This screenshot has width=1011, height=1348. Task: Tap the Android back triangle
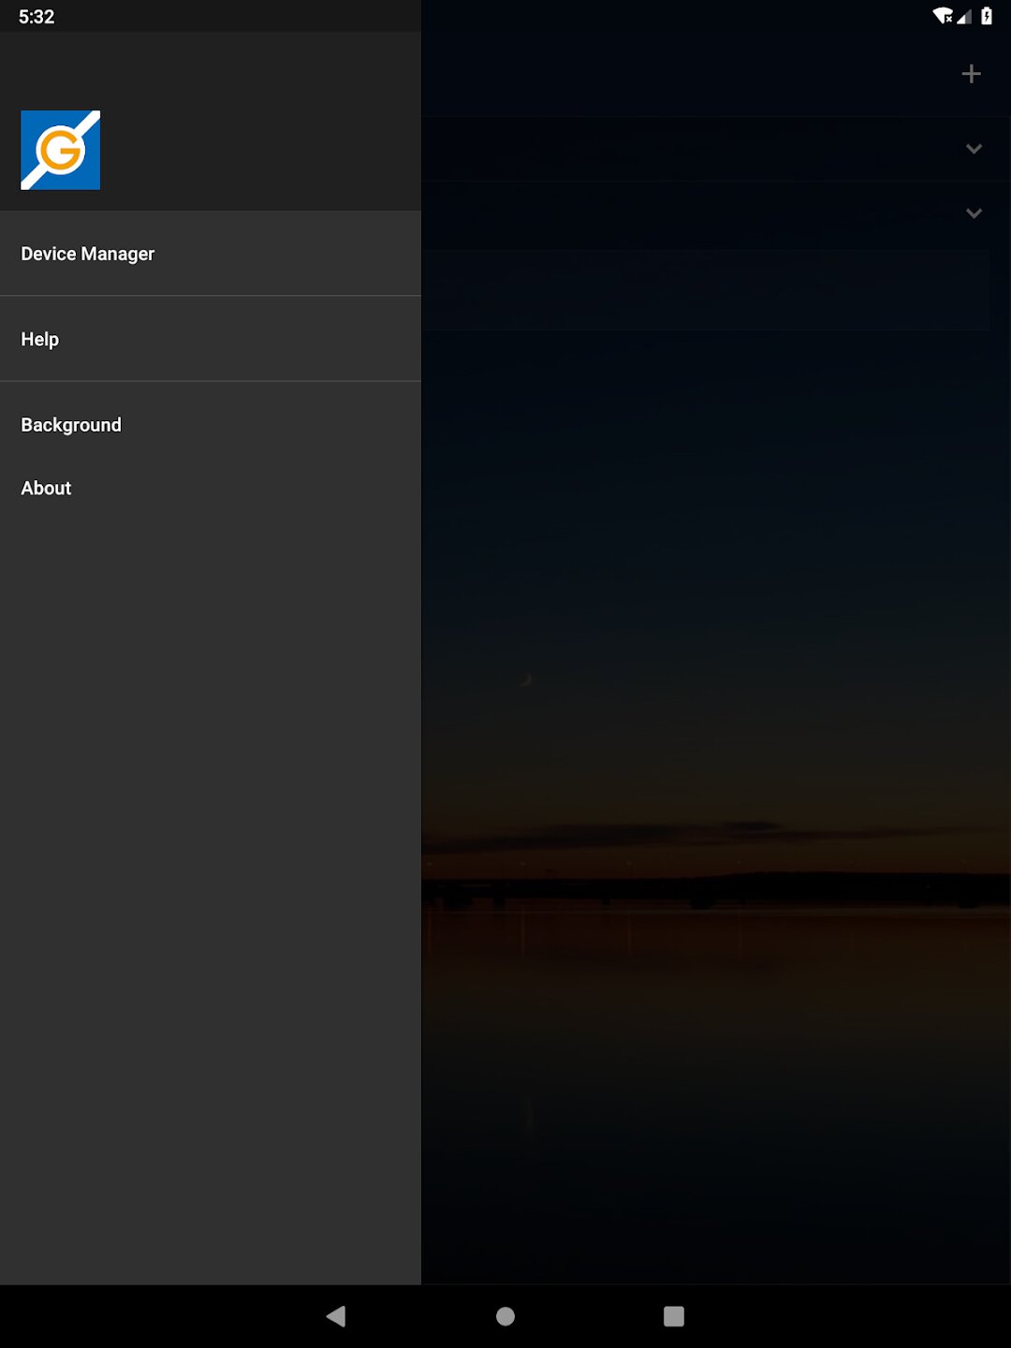pos(336,1316)
